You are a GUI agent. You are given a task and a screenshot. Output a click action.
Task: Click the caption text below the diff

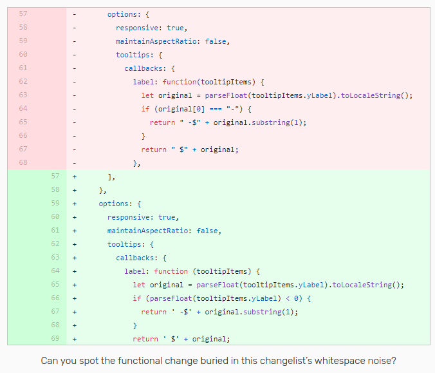click(217, 361)
